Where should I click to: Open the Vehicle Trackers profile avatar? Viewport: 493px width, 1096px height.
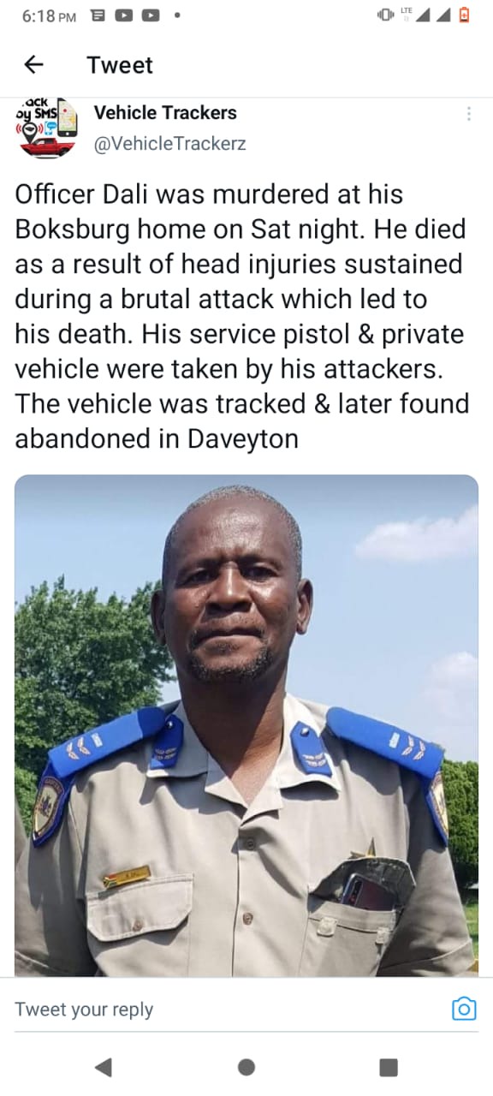[x=47, y=128]
